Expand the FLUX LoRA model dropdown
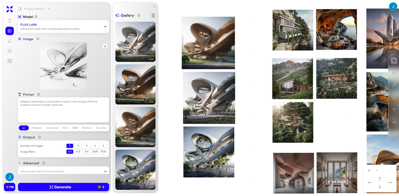 click(x=63, y=26)
